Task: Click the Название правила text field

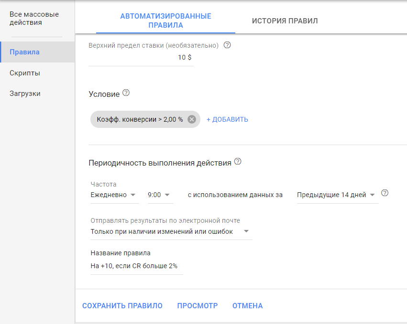Action: [136, 266]
